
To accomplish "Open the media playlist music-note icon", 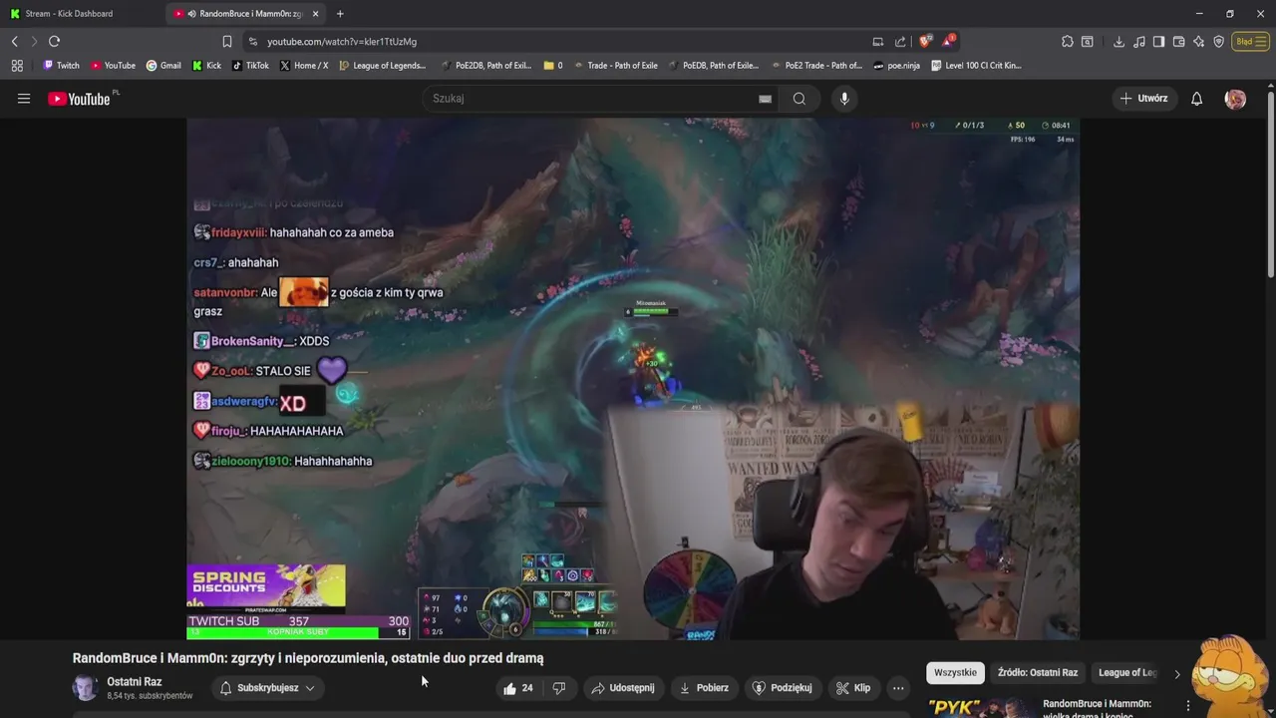I will pos(1138,42).
